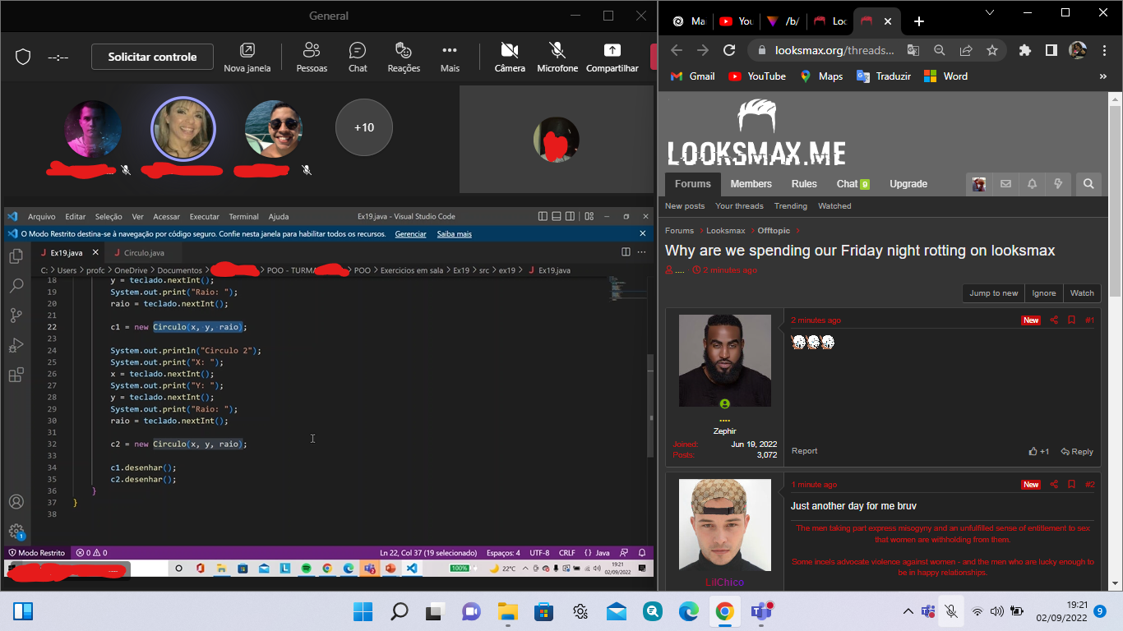Click Compartilhar to share content
The width and height of the screenshot is (1123, 631).
coord(612,58)
